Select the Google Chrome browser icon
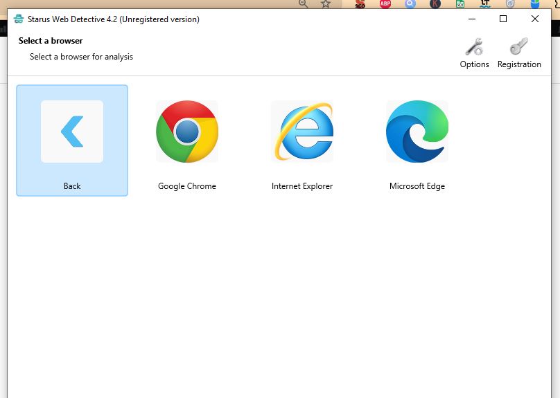 tap(187, 132)
